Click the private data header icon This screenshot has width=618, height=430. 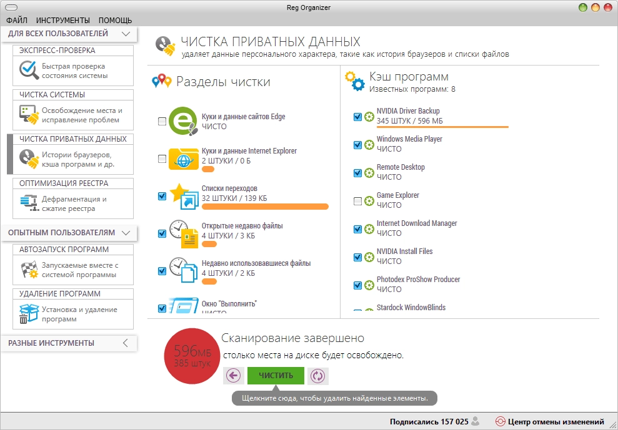click(165, 46)
